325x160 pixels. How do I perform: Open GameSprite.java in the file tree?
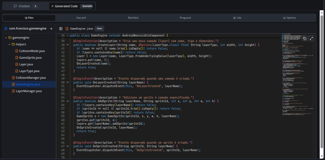(x=30, y=58)
